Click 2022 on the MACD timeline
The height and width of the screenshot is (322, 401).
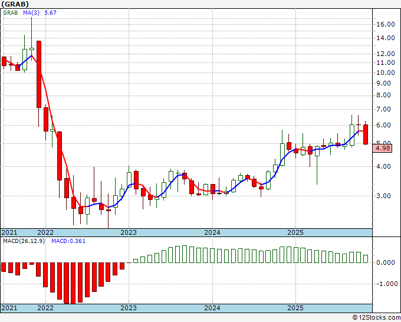click(x=45, y=308)
